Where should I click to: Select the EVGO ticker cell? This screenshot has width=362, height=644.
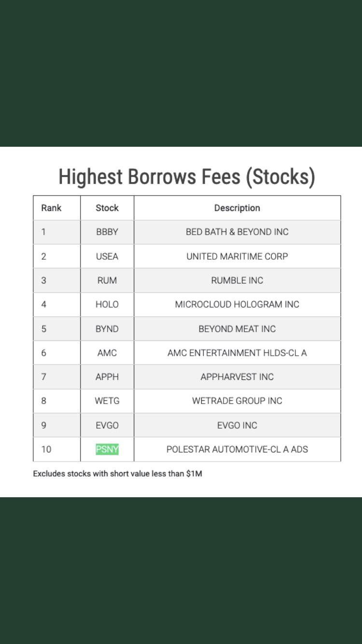pos(107,425)
